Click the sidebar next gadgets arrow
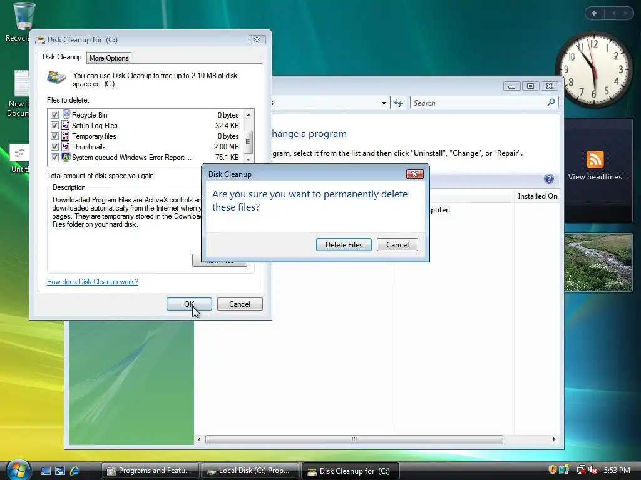Viewport: 641px width, 480px height. click(x=625, y=14)
